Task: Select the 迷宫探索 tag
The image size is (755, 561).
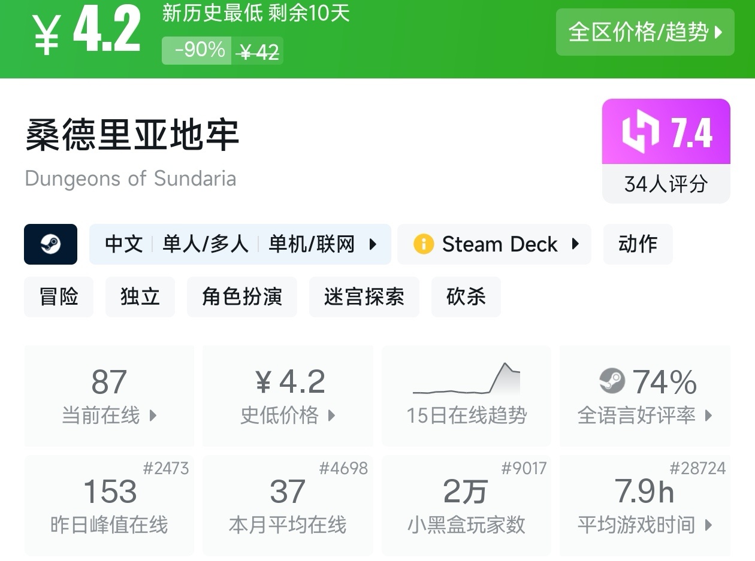Action: [364, 297]
